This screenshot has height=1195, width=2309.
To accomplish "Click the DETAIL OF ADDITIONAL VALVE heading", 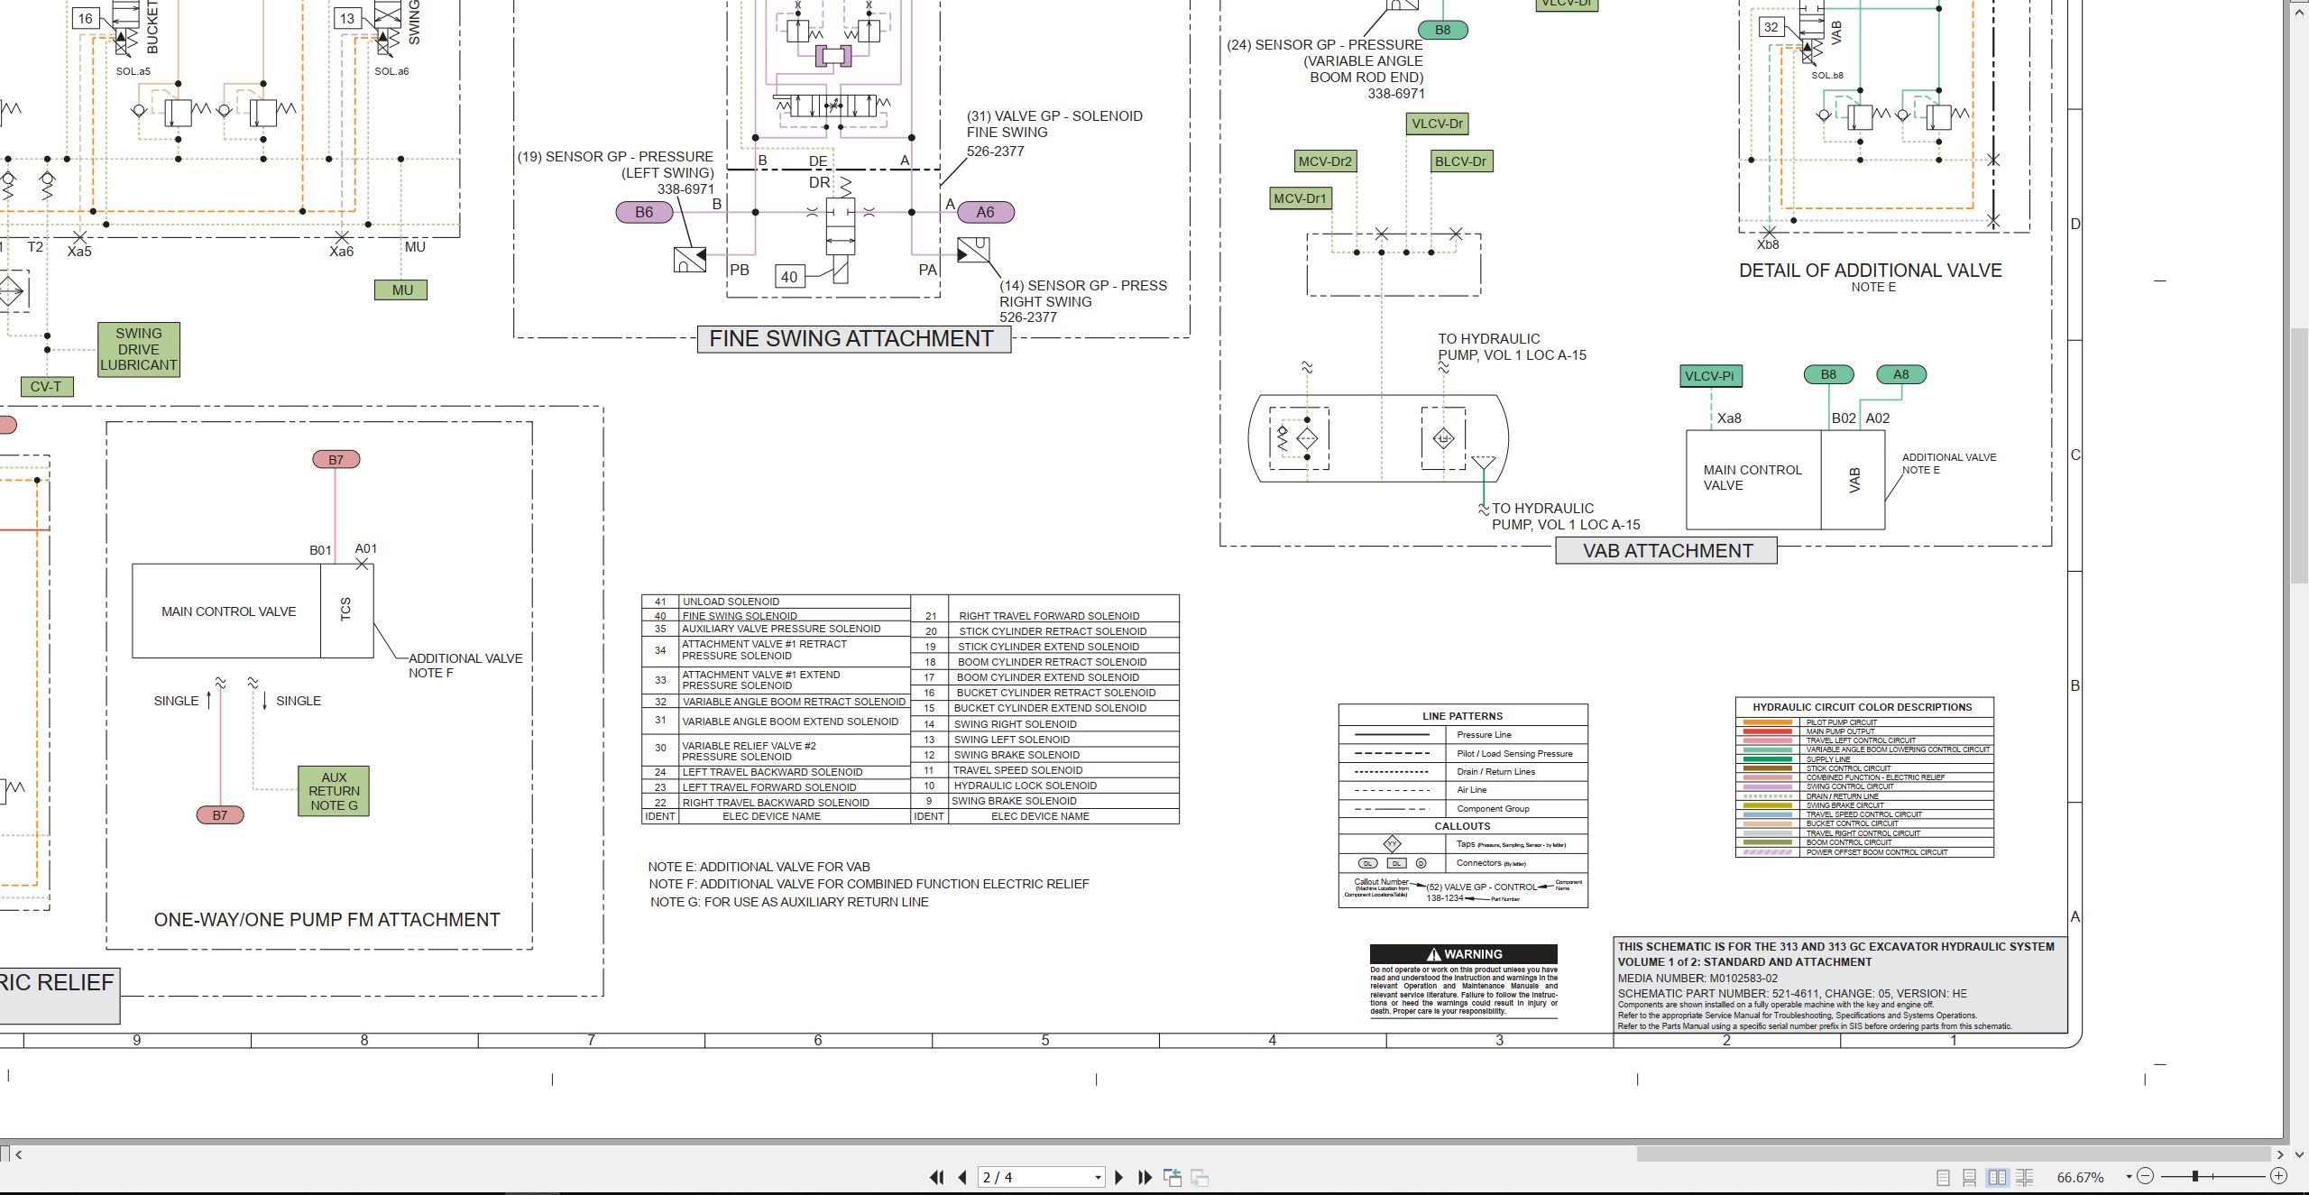I will pyautogui.click(x=1870, y=270).
